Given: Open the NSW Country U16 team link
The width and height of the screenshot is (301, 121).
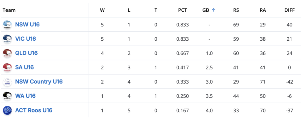Looking at the screenshot, I should click(39, 82).
